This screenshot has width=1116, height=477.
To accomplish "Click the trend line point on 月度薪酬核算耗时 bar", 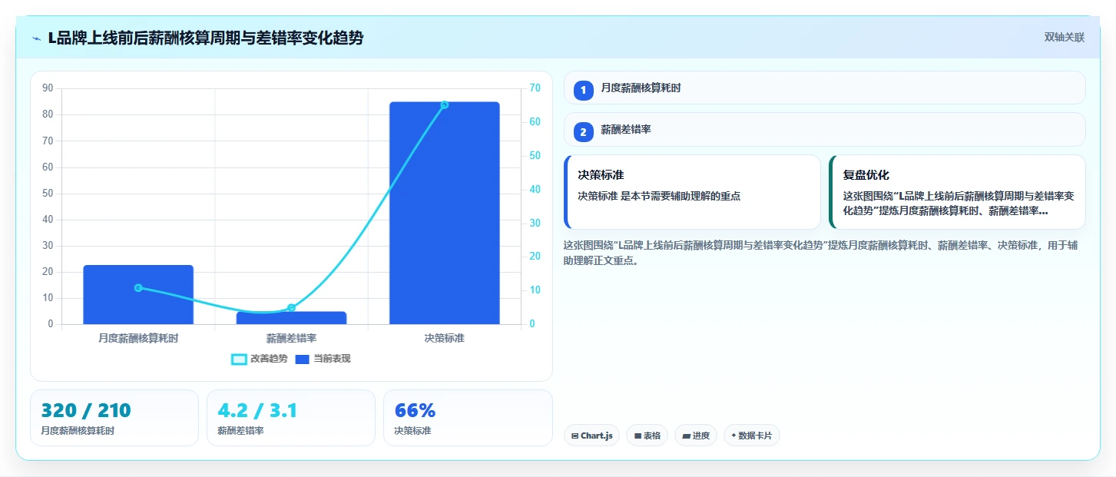I will (x=138, y=288).
